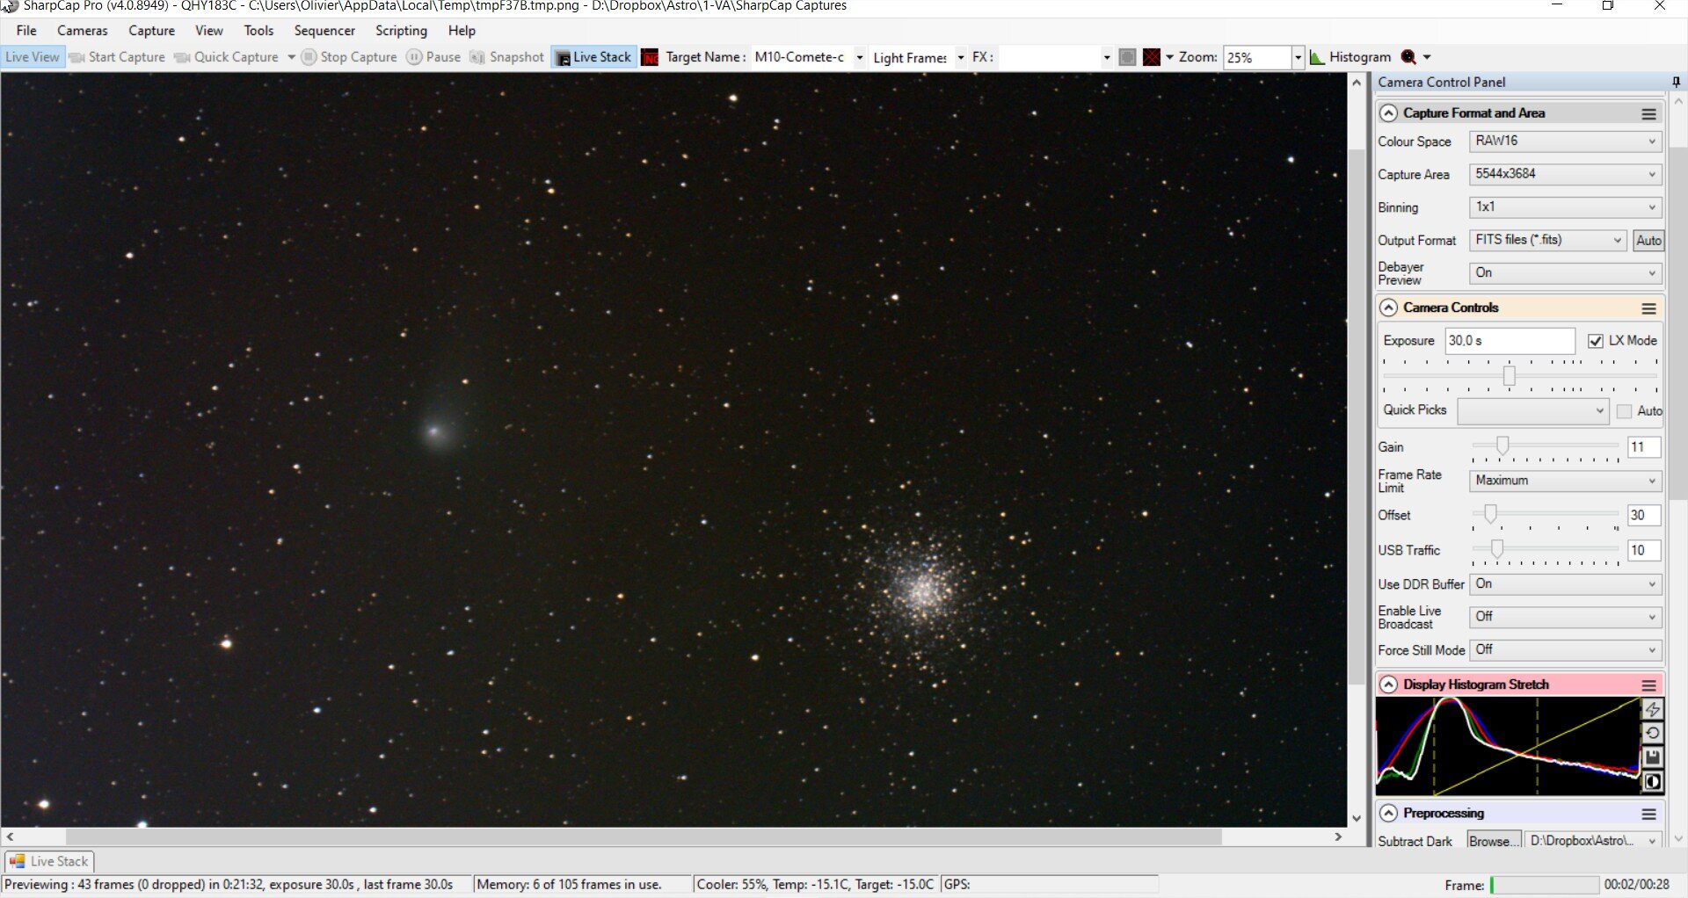
Task: Open the Camera Controls hamburger menu
Action: click(1648, 308)
